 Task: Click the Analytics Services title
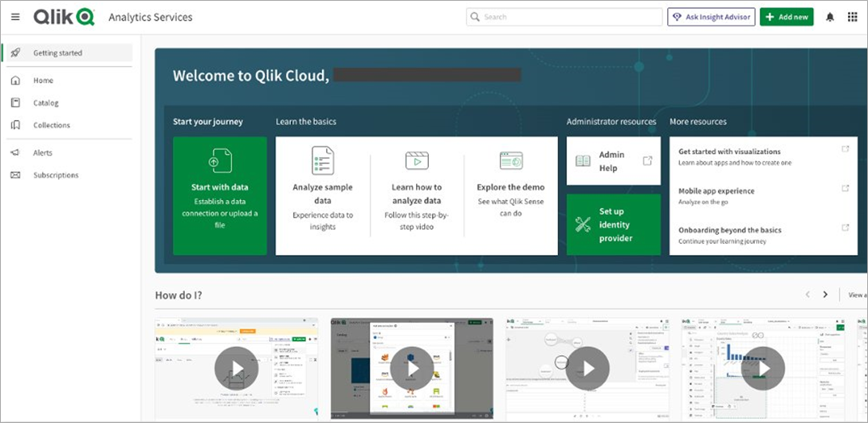point(151,18)
